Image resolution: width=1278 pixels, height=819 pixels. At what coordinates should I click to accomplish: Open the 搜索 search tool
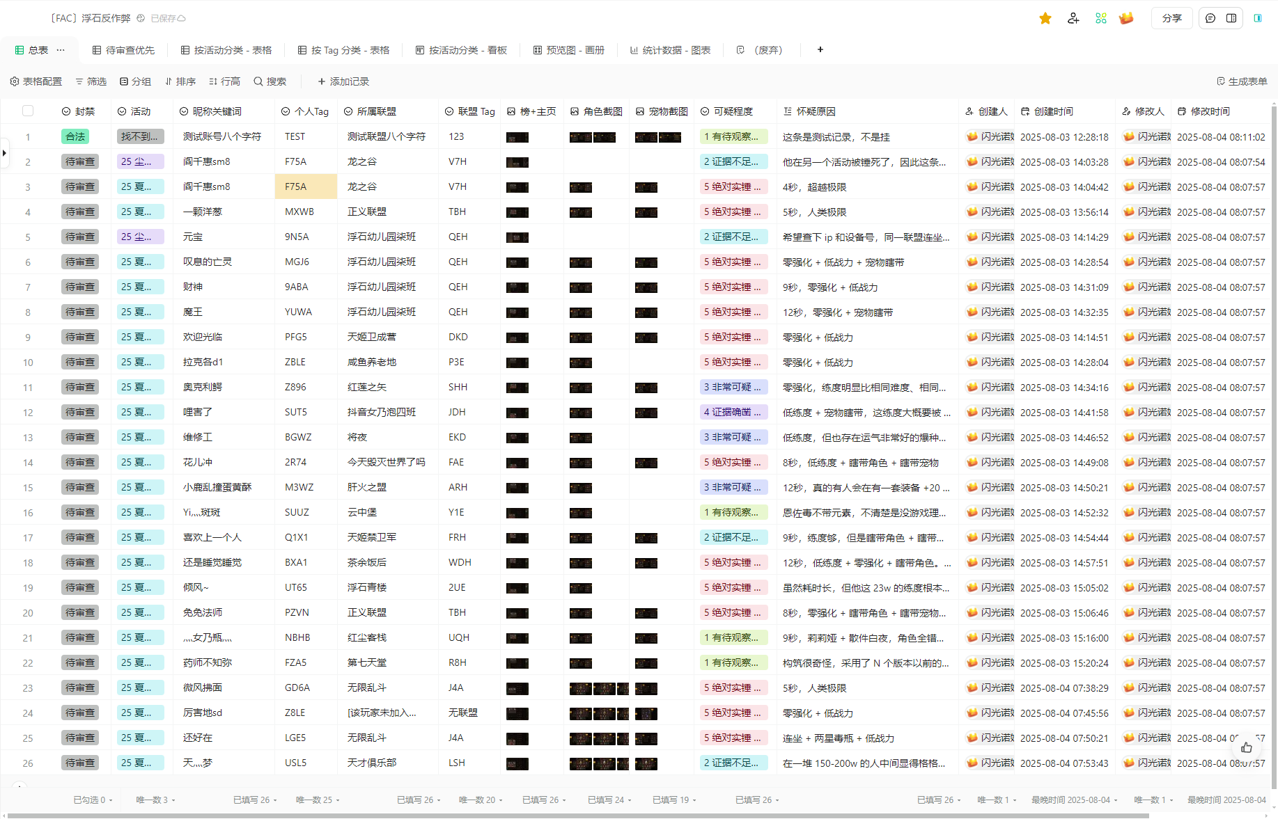pos(270,81)
